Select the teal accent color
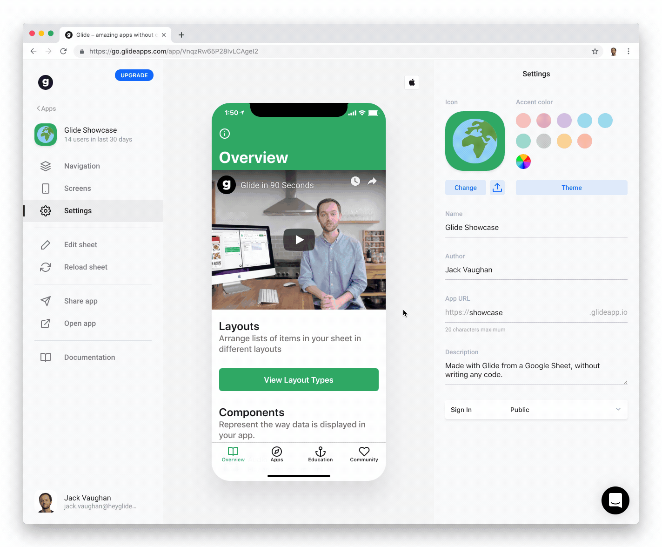Screen dimensions: 662x547 click(x=523, y=141)
